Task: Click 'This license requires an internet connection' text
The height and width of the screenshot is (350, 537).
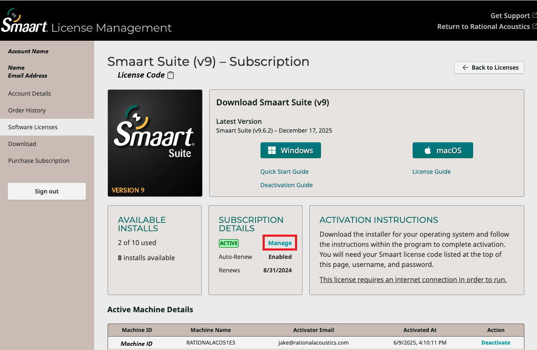Action: pos(413,279)
